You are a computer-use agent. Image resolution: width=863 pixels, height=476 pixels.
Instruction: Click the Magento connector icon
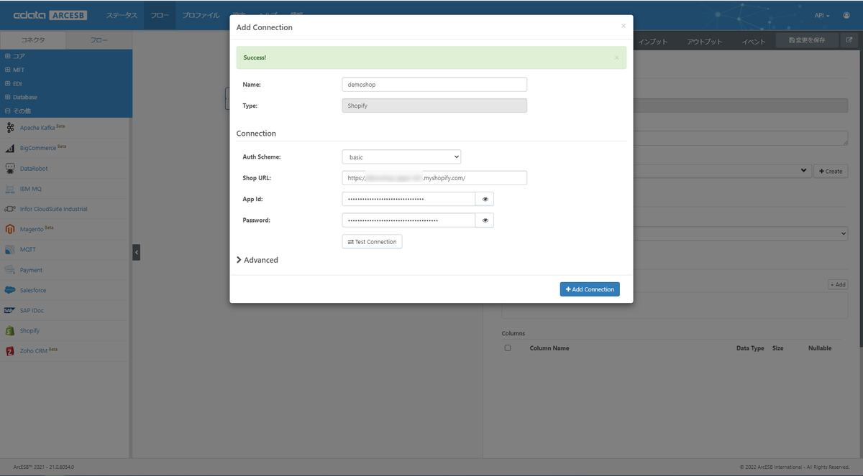[x=10, y=230]
